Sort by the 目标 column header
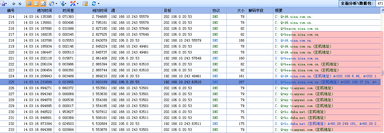 pyautogui.click(x=187, y=10)
